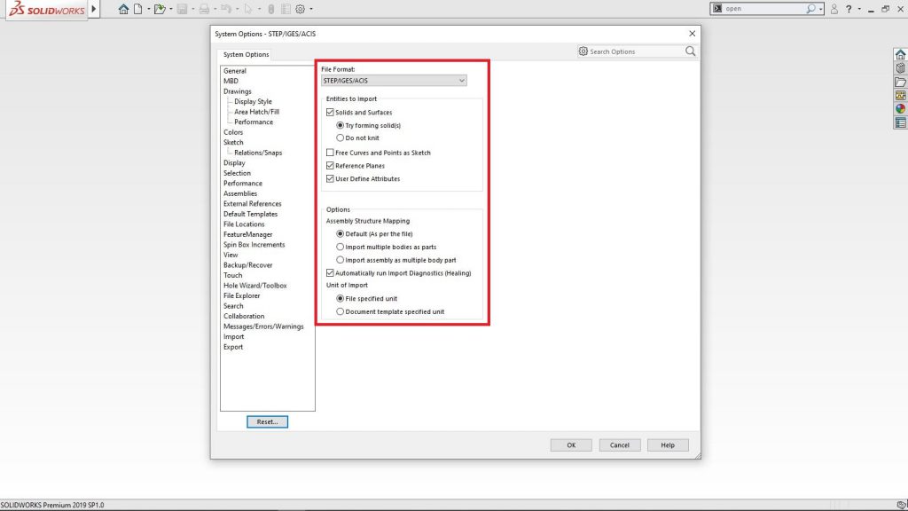Viewport: 908px width, 511px height.
Task: Close the System Options dialog
Action: point(692,34)
